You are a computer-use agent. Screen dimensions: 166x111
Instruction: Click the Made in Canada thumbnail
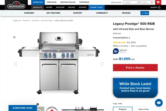[x=52, y=109]
